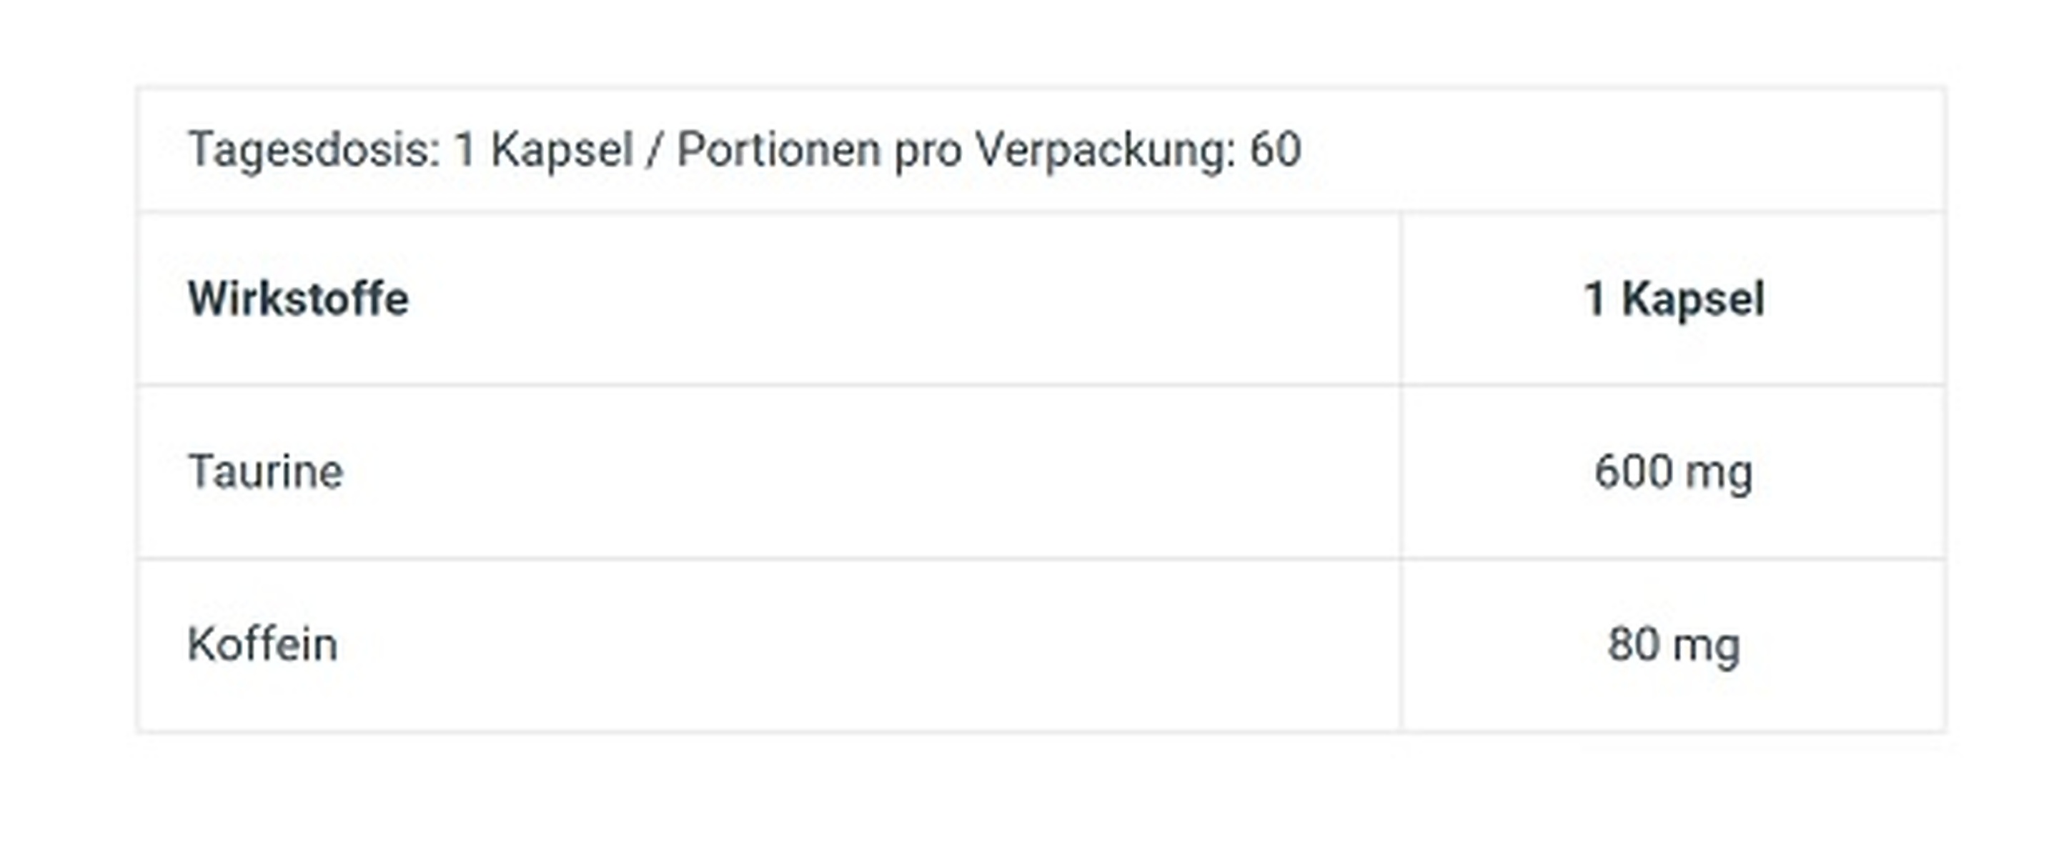Click the Taurine ingredient name
The height and width of the screenshot is (857, 2059).
265,471
